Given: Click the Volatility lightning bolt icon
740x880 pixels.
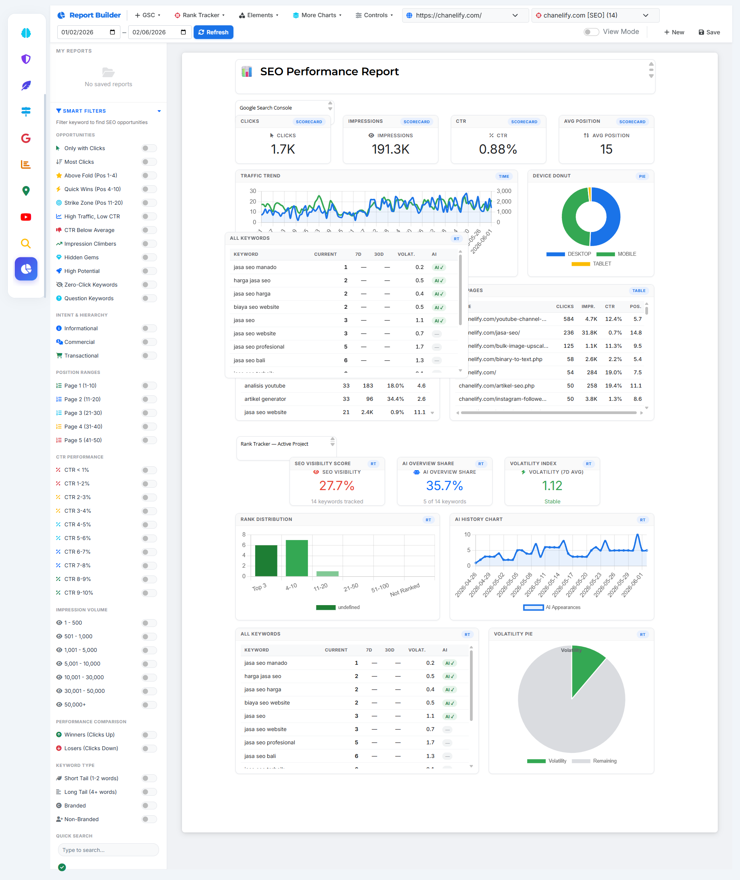Looking at the screenshot, I should click(523, 472).
